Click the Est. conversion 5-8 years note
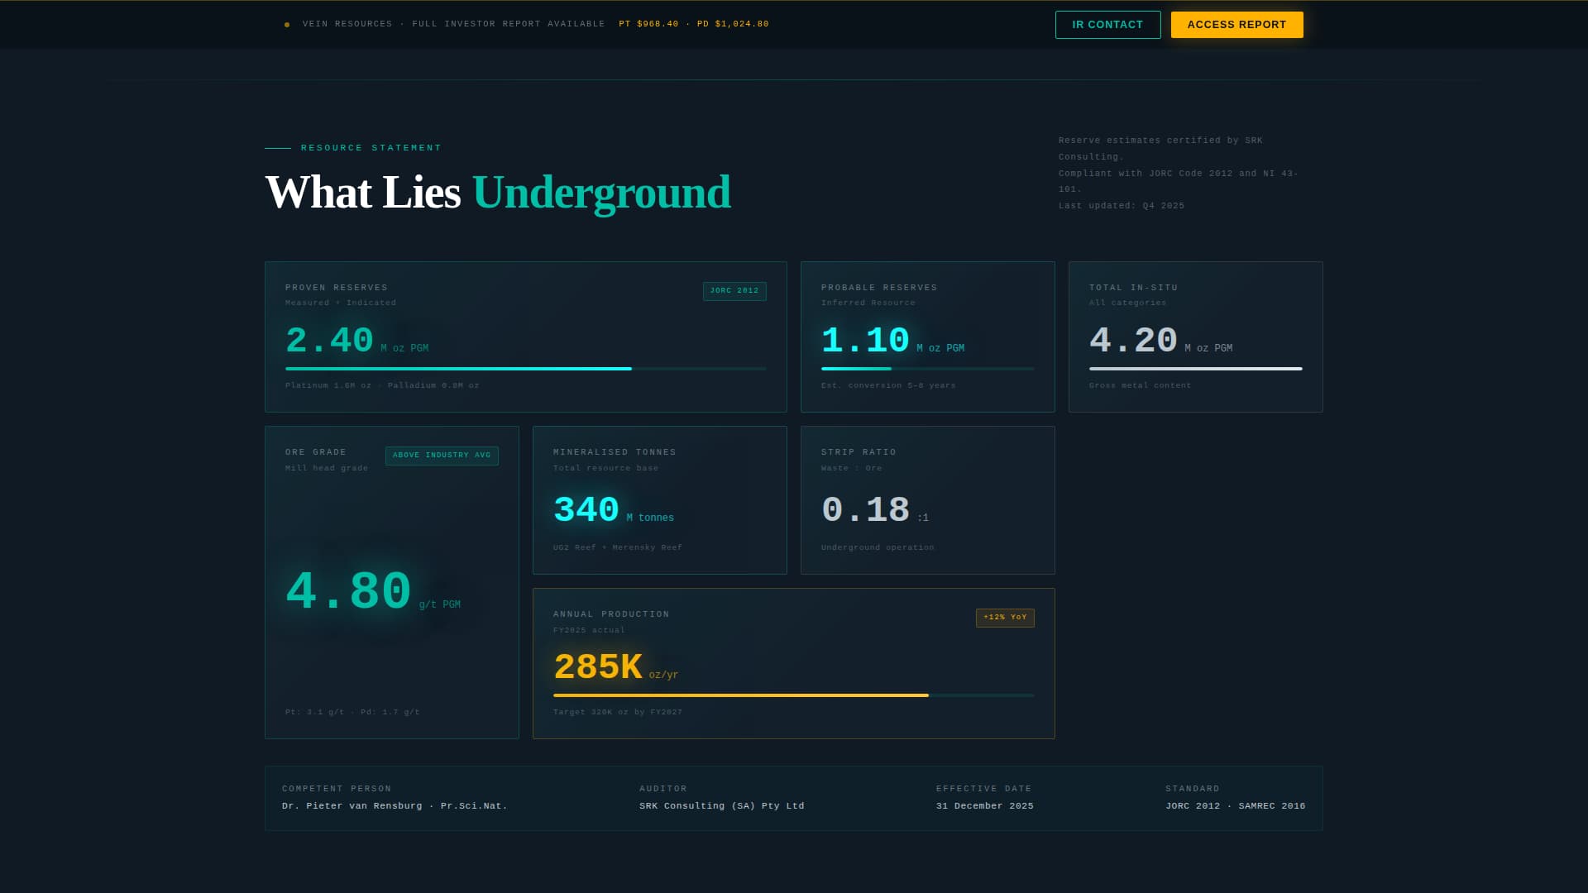The width and height of the screenshot is (1588, 893). click(x=888, y=385)
